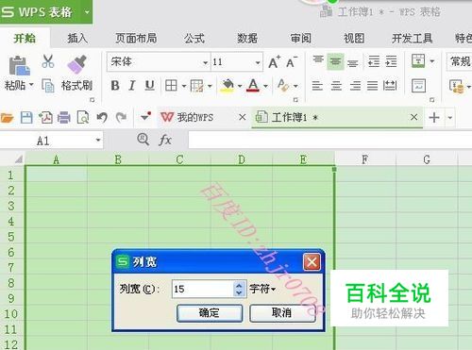Click 取消 in the column width dialog
The width and height of the screenshot is (472, 350).
point(282,313)
